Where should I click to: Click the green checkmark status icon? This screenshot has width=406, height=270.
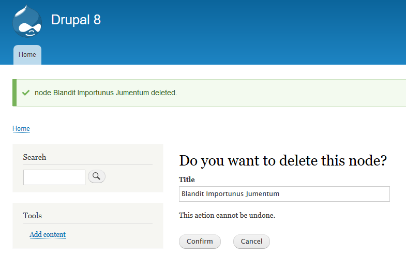[26, 93]
